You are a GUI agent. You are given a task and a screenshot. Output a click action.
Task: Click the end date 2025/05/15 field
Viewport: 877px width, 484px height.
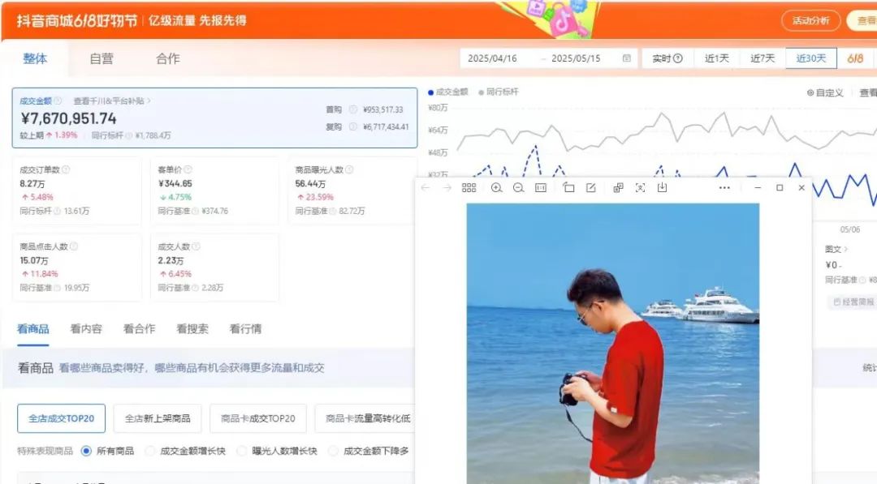576,58
